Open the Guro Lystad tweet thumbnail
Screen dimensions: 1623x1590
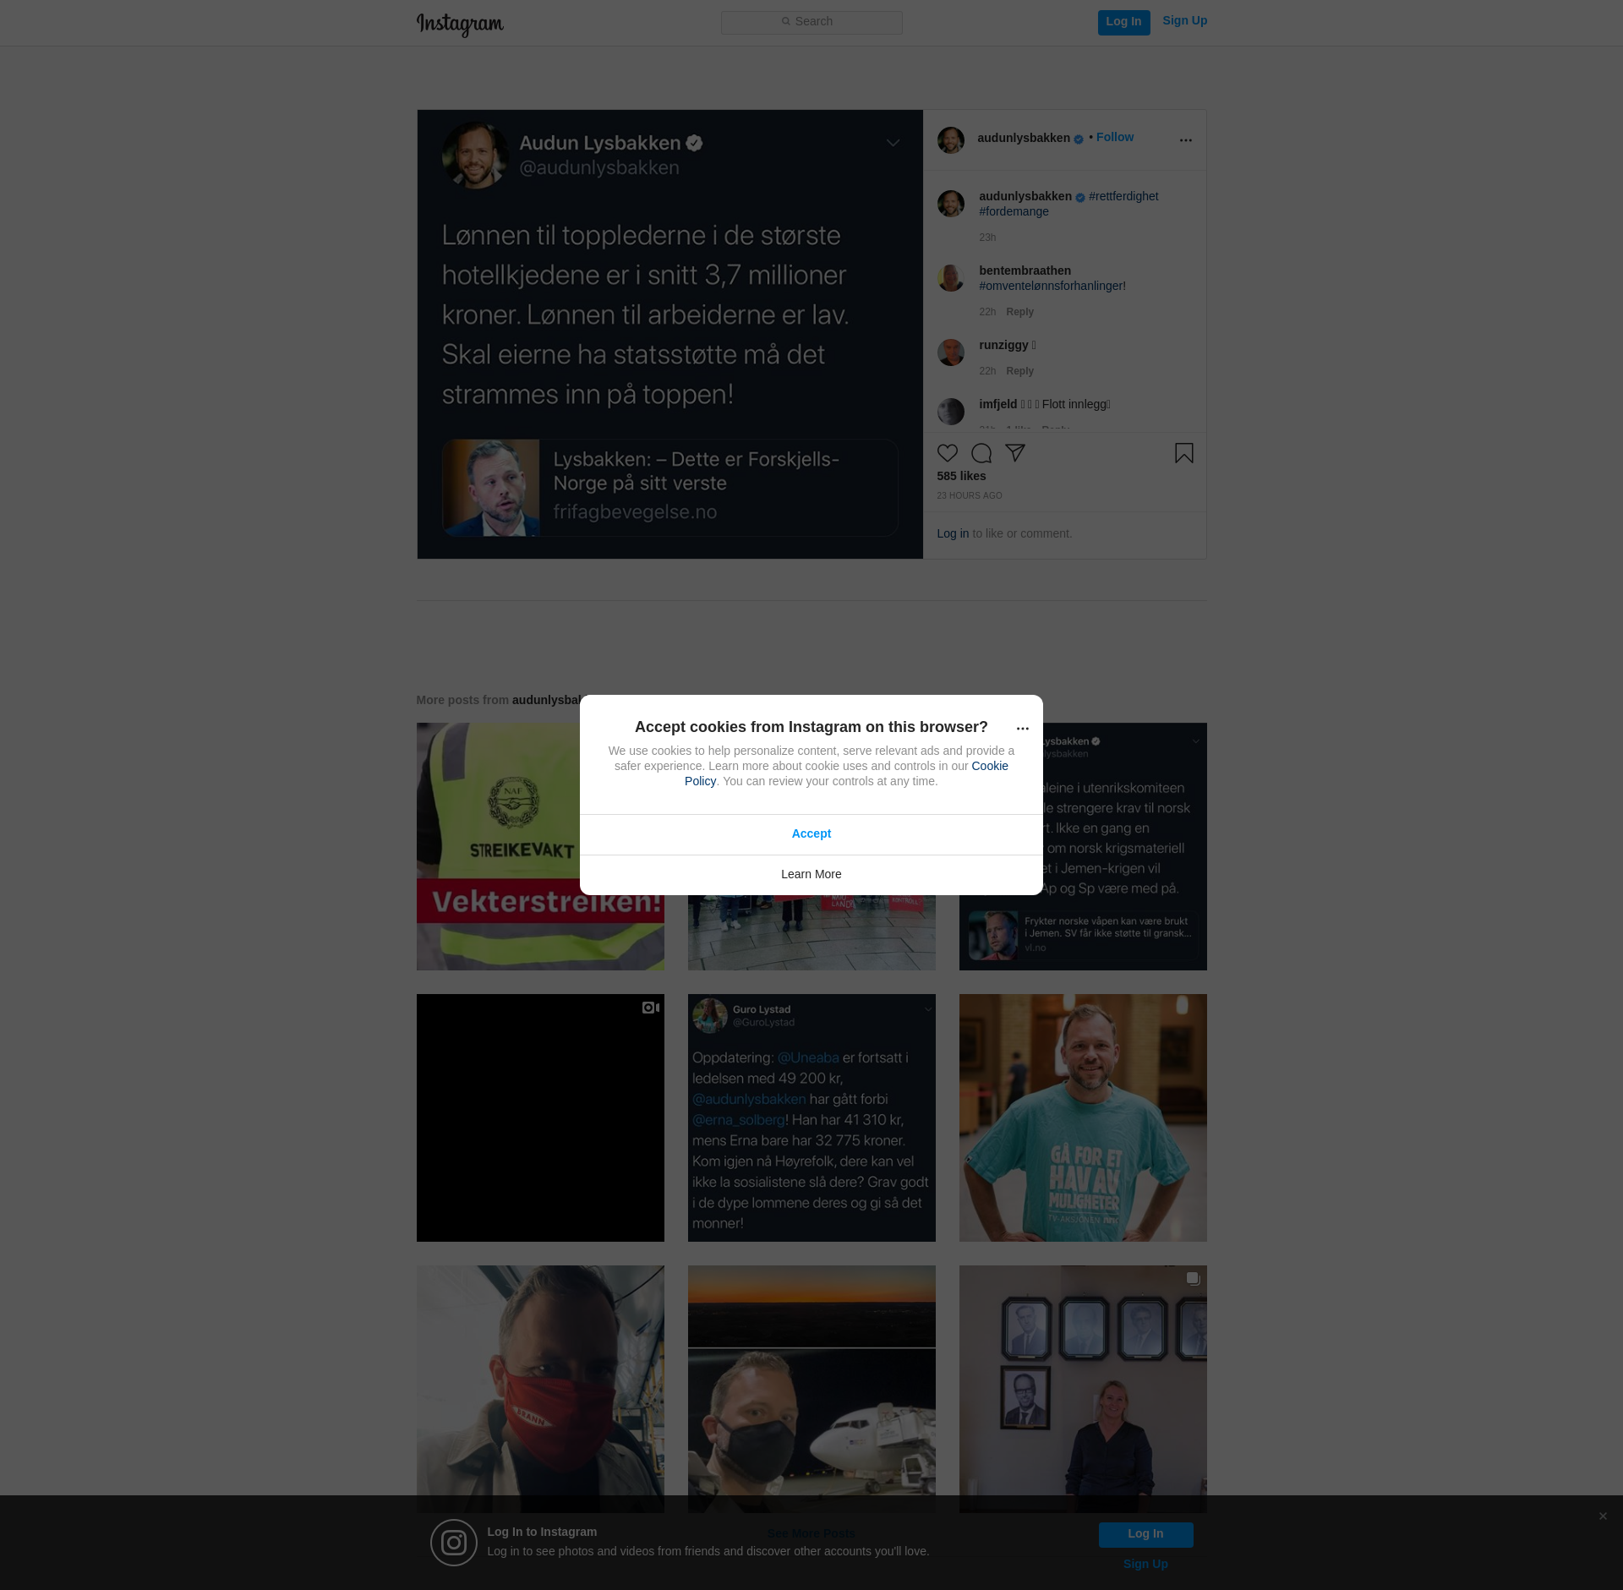[811, 1117]
